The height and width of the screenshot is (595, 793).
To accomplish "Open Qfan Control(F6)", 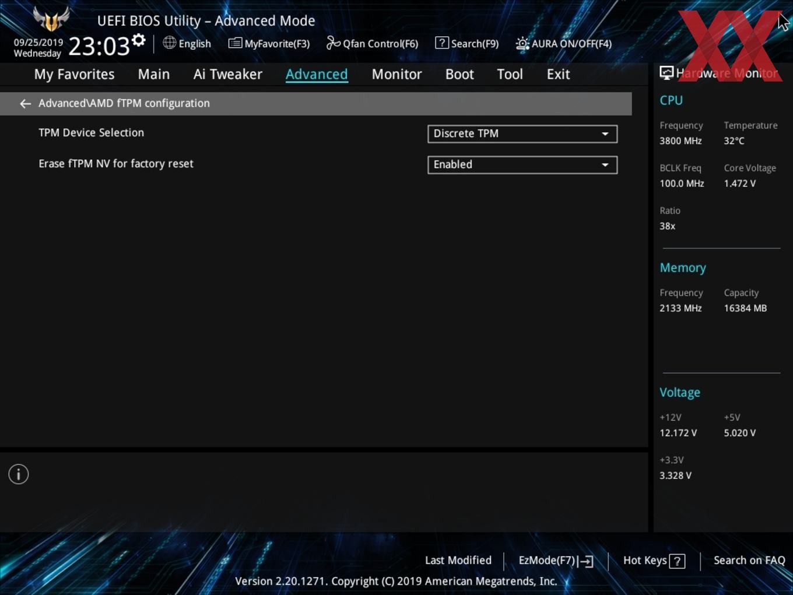I will 372,43.
